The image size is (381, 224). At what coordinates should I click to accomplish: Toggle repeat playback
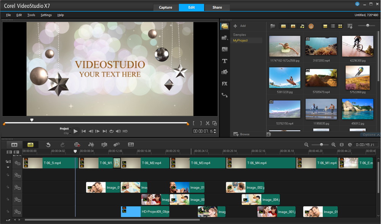tap(111, 131)
